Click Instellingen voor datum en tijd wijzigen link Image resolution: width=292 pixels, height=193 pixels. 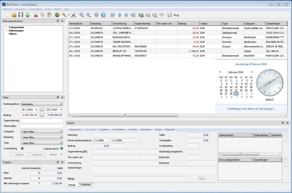tap(251, 109)
